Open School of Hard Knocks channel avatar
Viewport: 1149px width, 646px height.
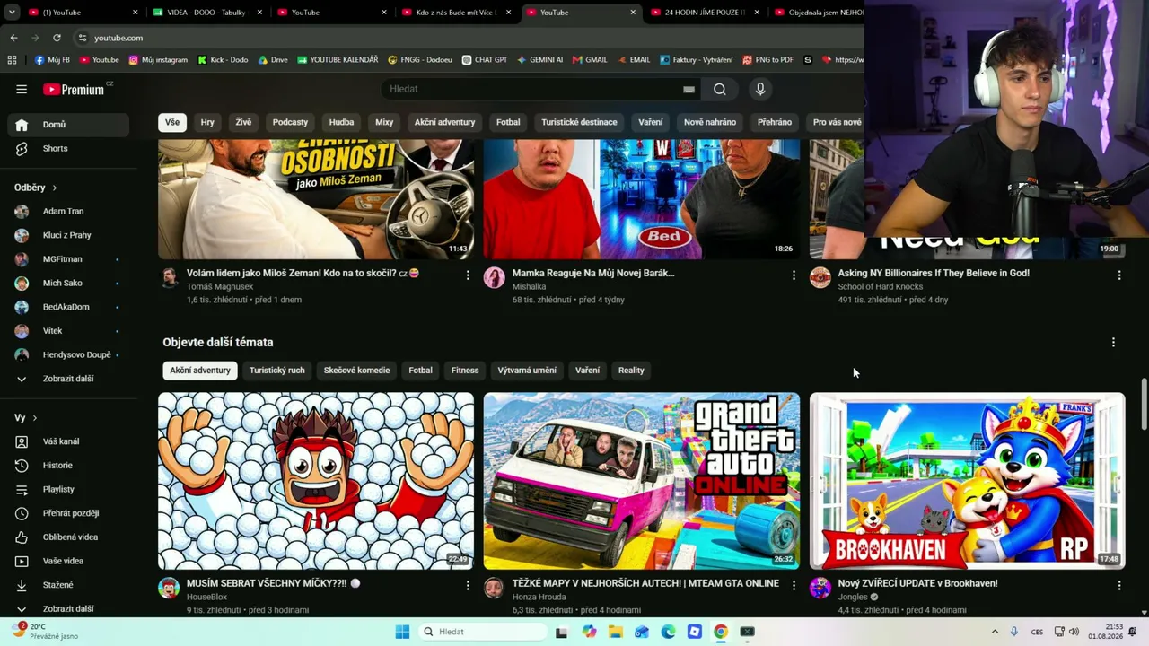pyautogui.click(x=820, y=277)
